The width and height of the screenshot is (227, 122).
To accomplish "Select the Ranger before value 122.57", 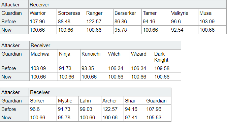I will [x=99, y=22].
